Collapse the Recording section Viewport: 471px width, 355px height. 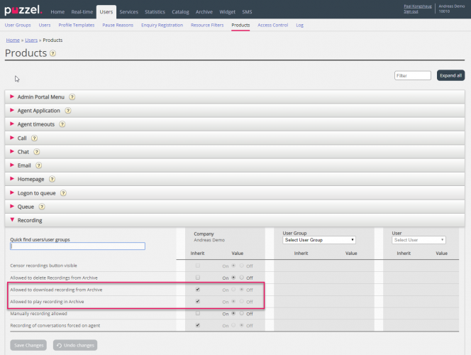30,220
